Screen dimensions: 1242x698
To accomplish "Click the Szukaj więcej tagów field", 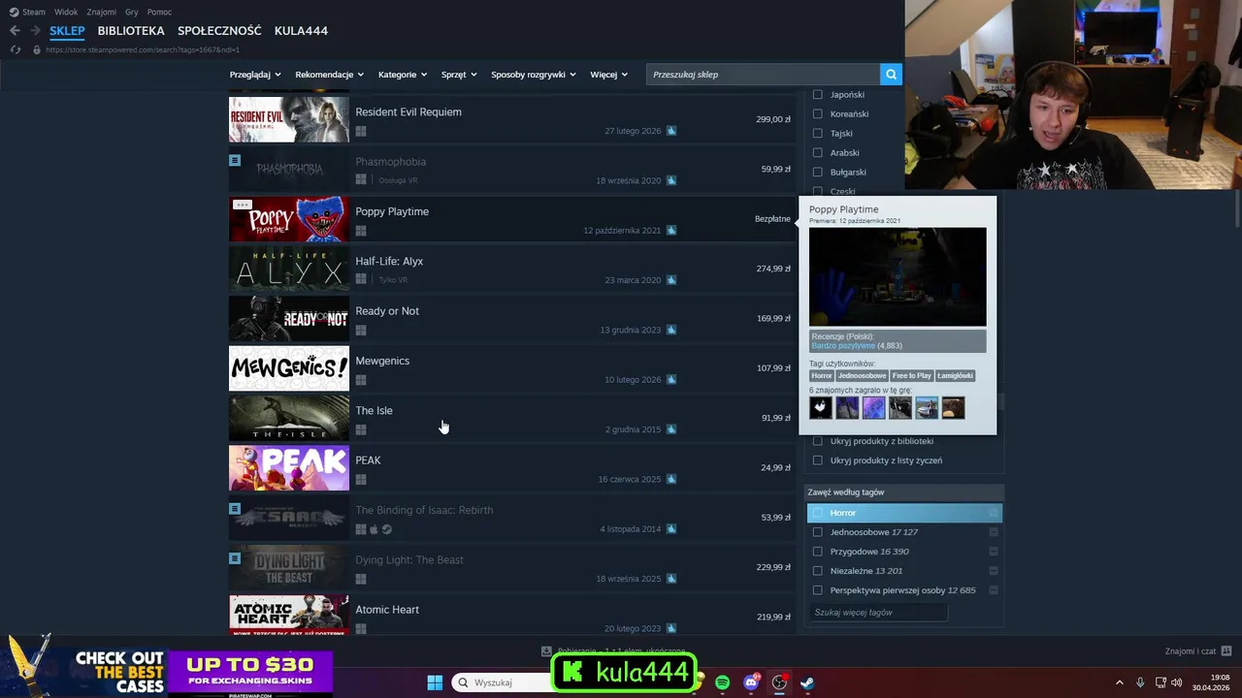I will pyautogui.click(x=878, y=613).
